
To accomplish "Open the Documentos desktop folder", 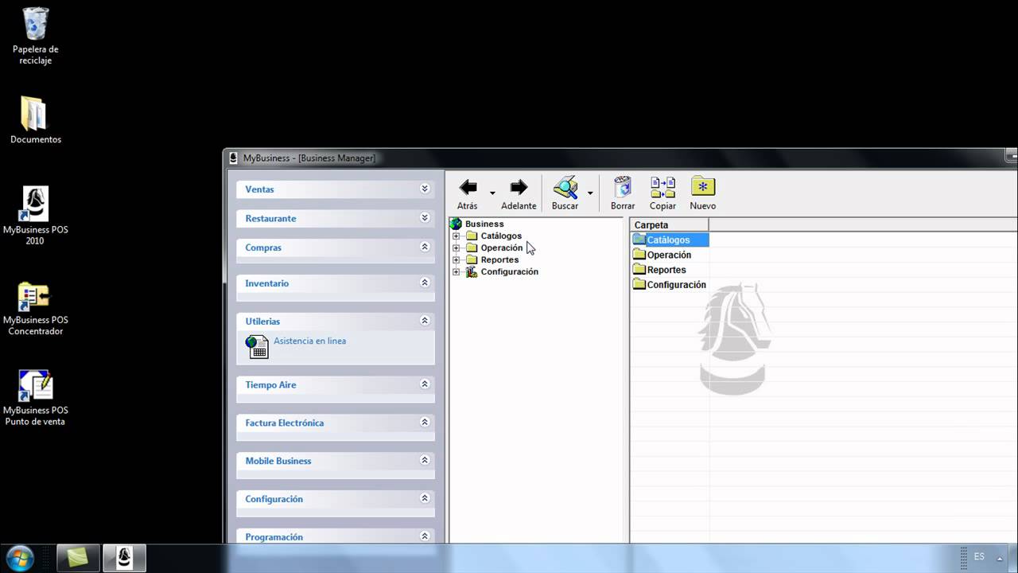I will coord(35,120).
